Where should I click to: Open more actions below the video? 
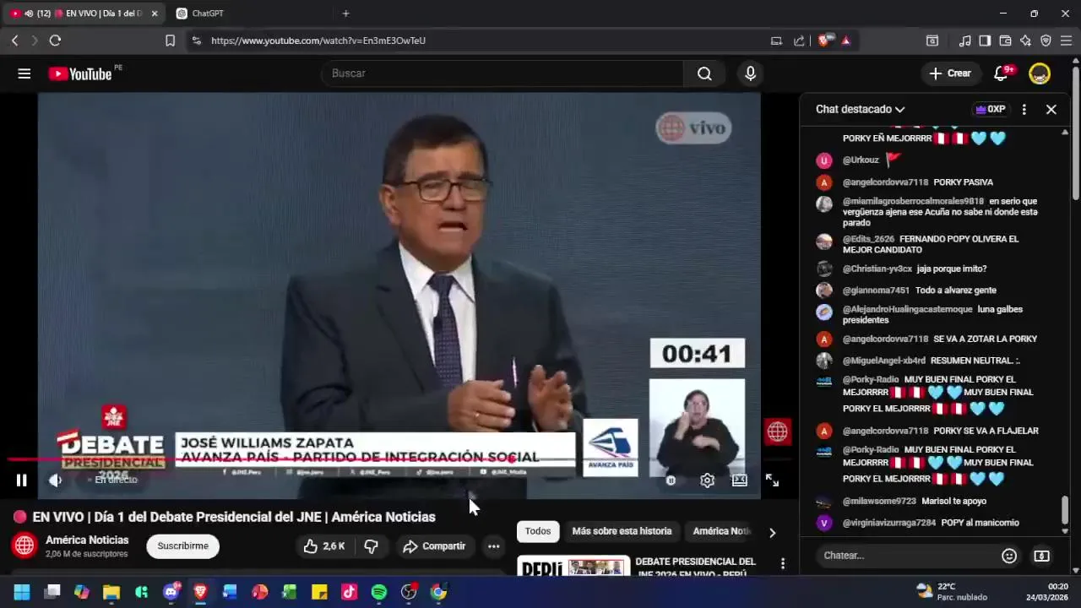pyautogui.click(x=493, y=546)
